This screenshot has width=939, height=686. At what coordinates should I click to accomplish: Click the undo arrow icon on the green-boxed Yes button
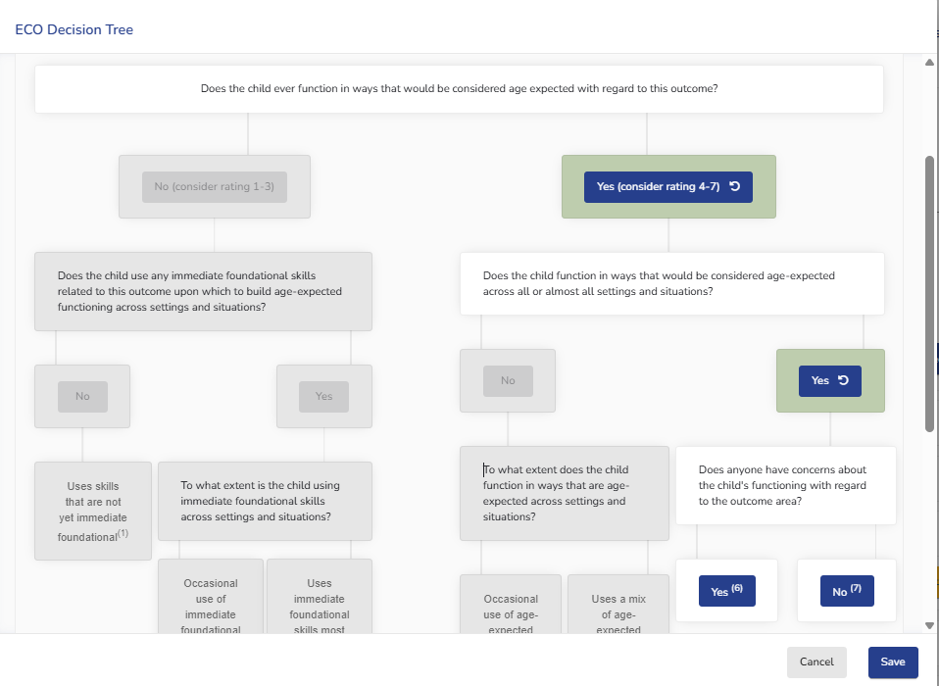(844, 381)
